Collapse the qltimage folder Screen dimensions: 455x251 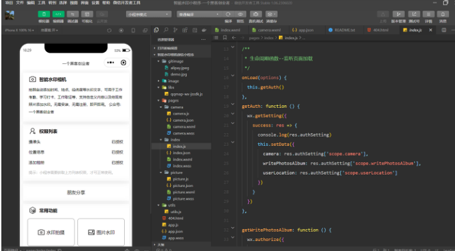pos(158,61)
